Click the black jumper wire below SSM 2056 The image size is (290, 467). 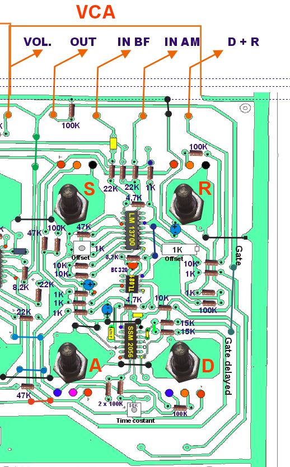[134, 364]
